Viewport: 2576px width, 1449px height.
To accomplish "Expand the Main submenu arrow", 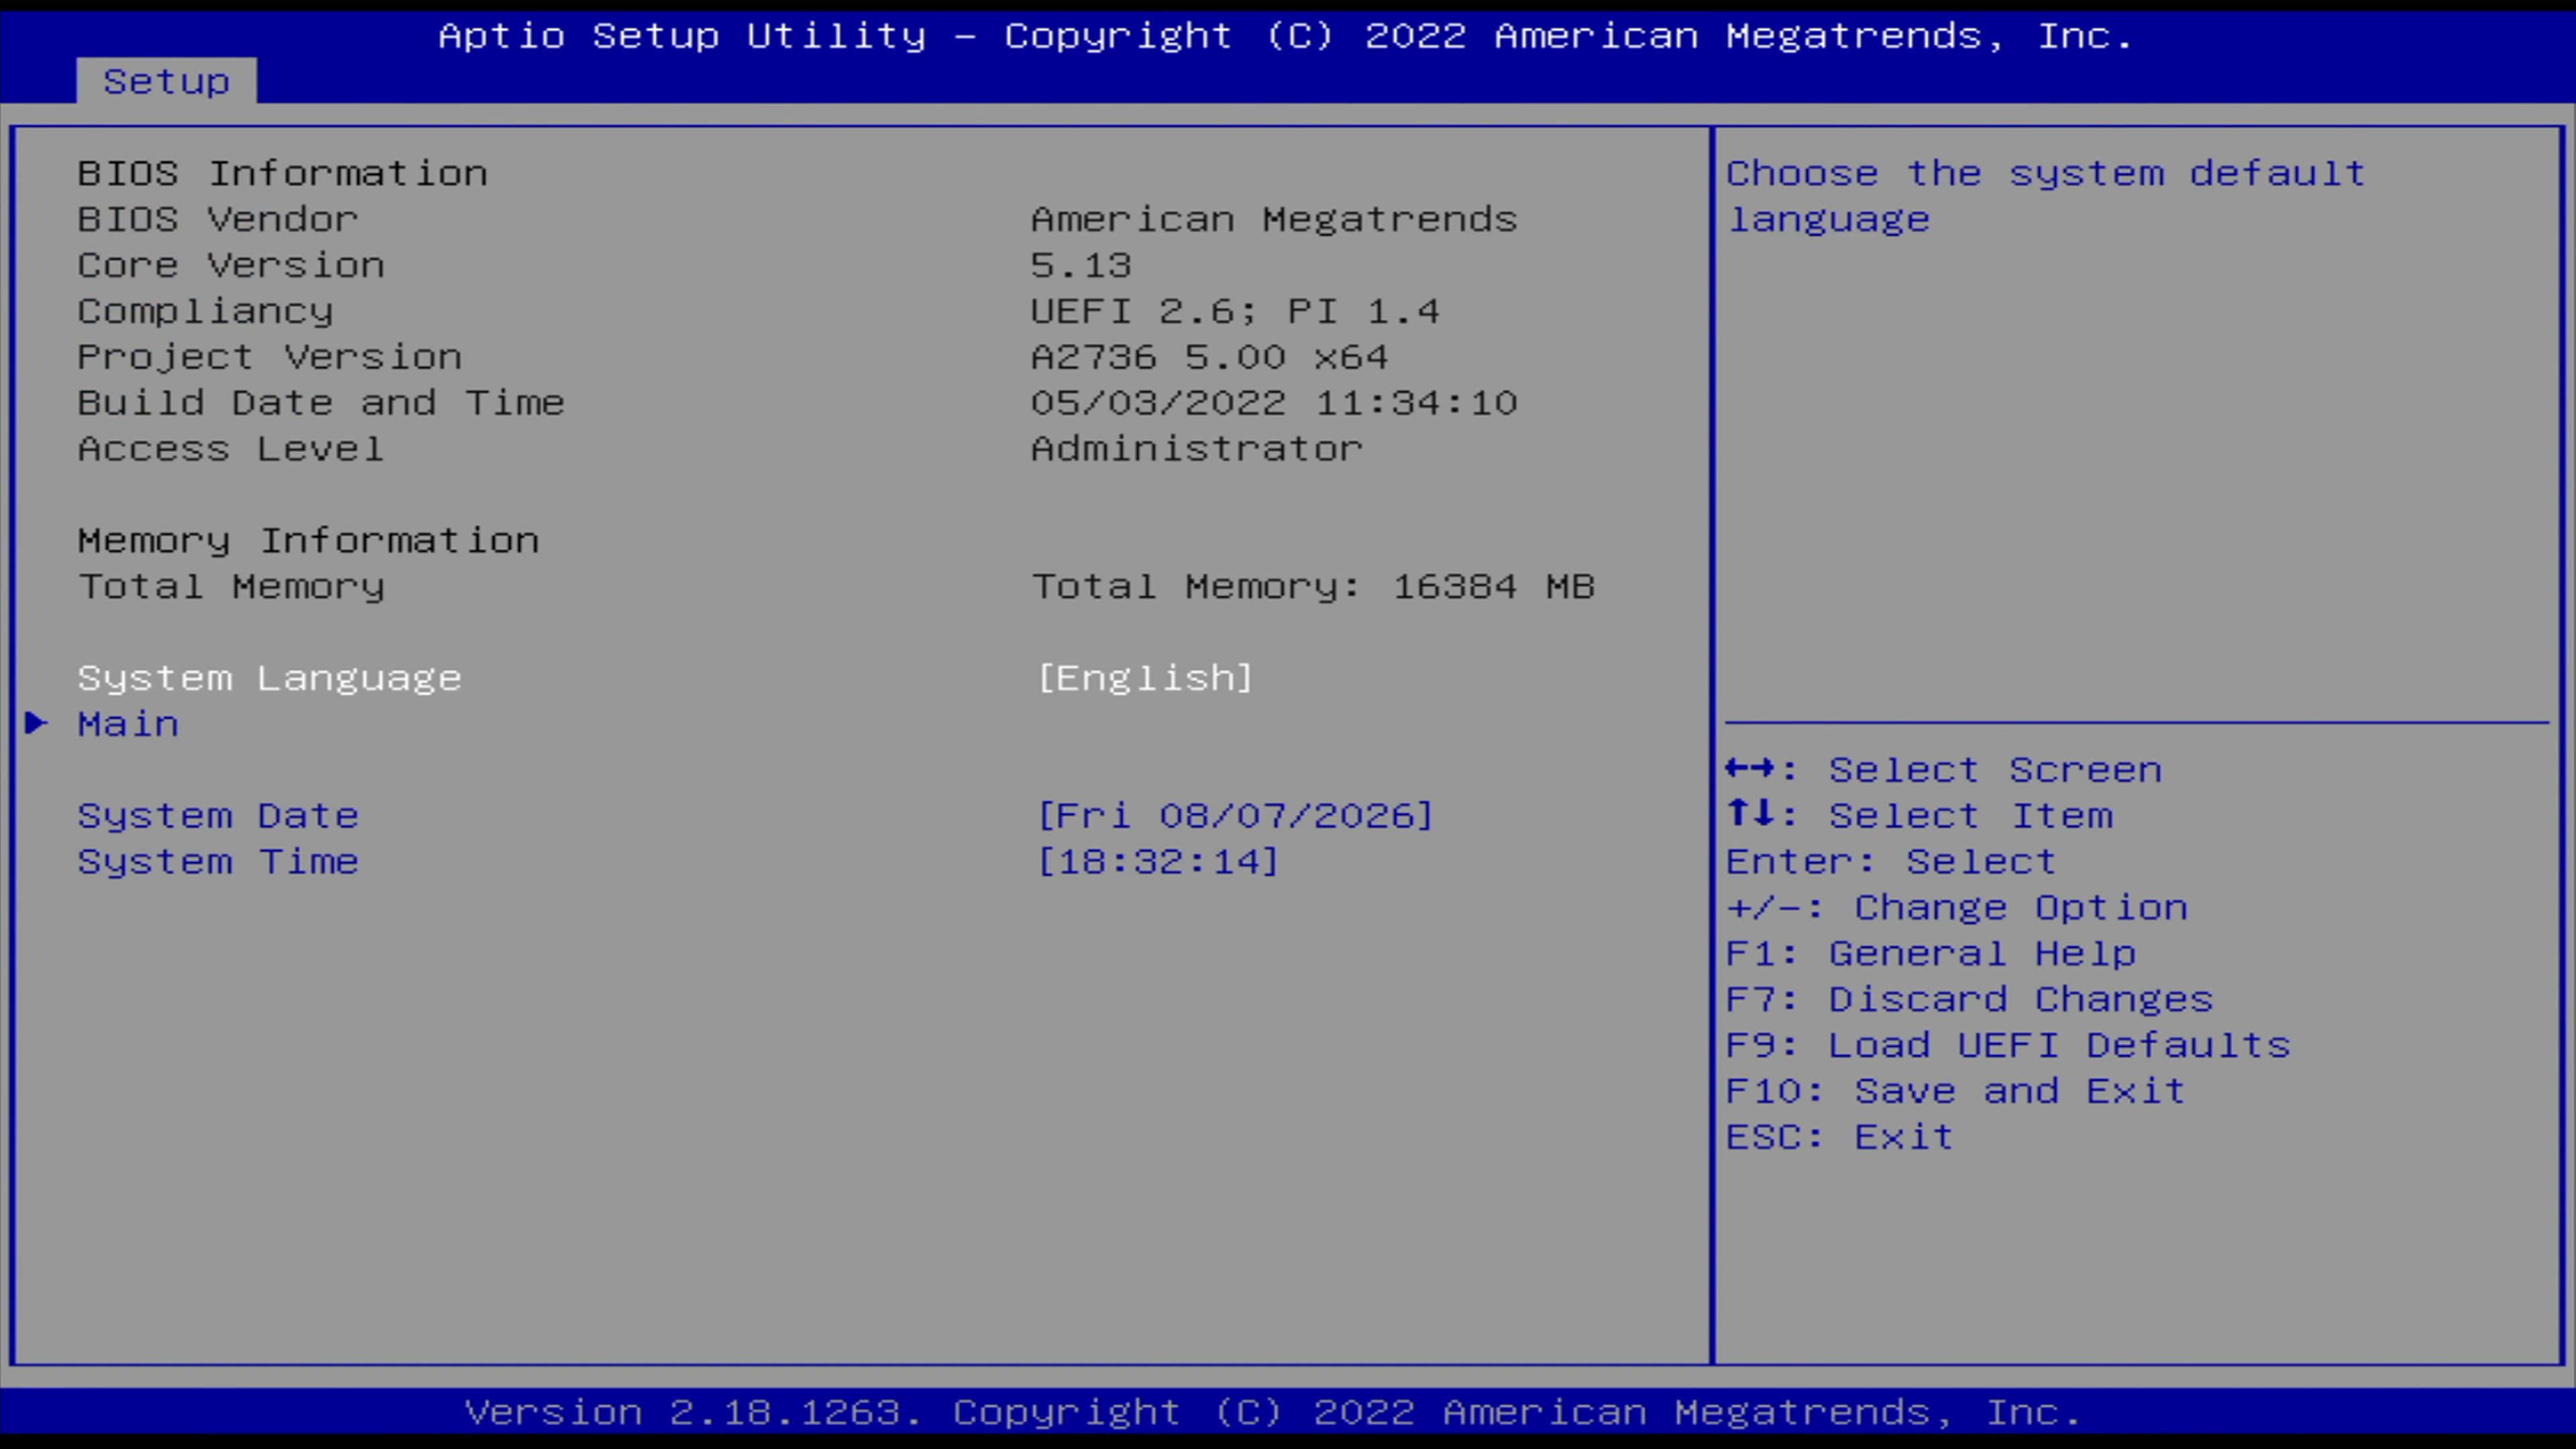I will click(x=36, y=723).
